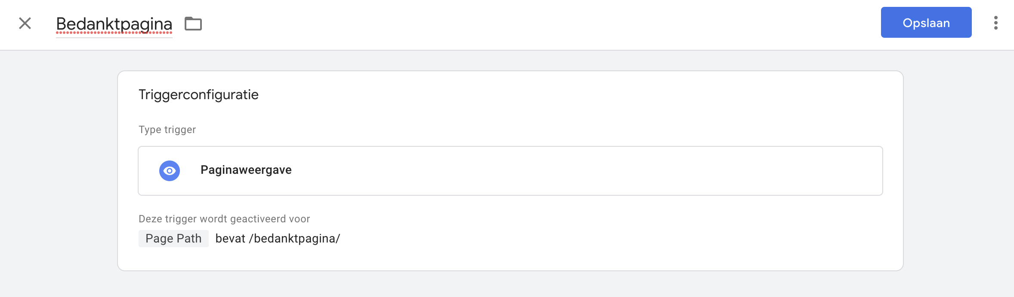Viewport: 1014px width, 297px height.
Task: Click blank card area right of the Page Path condition
Action: pyautogui.click(x=603, y=239)
